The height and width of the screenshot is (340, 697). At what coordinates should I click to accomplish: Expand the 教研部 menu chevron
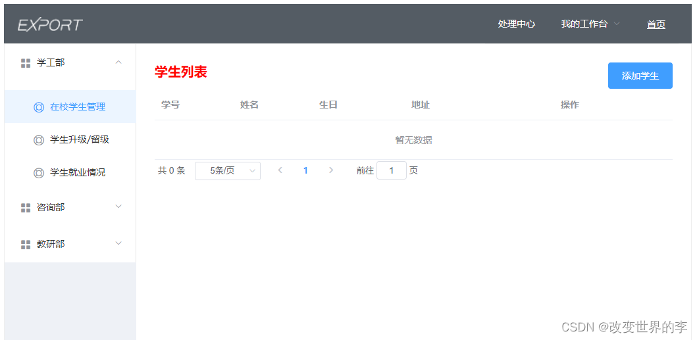(x=118, y=243)
